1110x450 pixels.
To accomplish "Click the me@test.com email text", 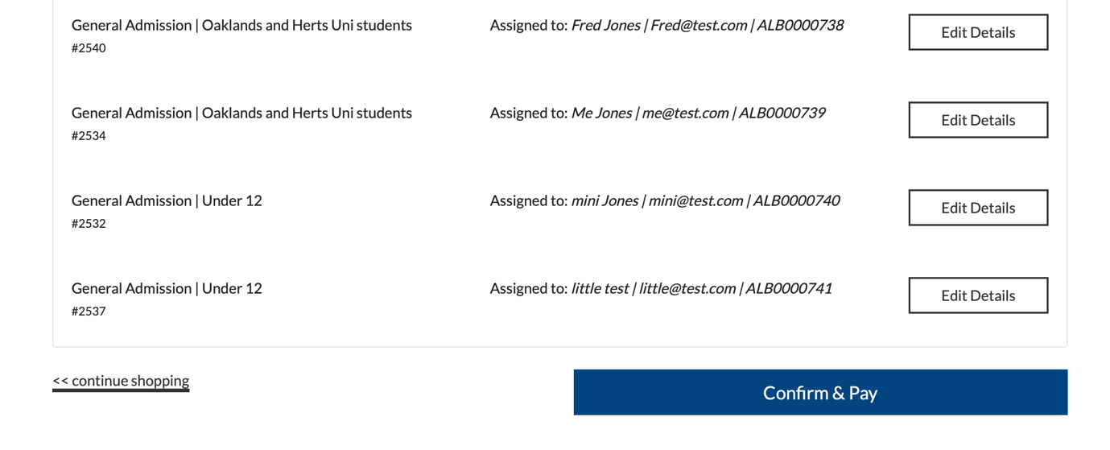I will [685, 113].
